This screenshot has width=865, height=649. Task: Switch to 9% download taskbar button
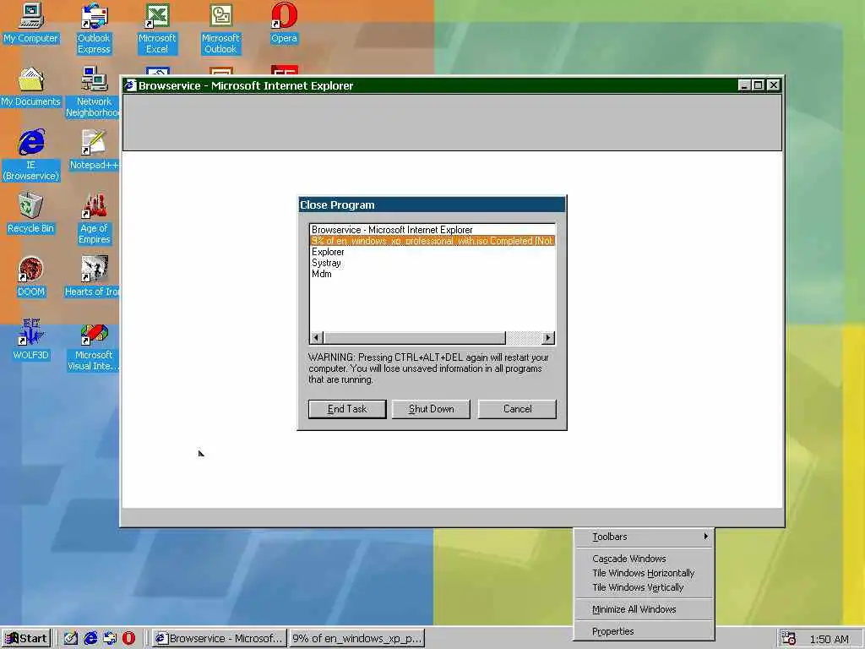(357, 639)
